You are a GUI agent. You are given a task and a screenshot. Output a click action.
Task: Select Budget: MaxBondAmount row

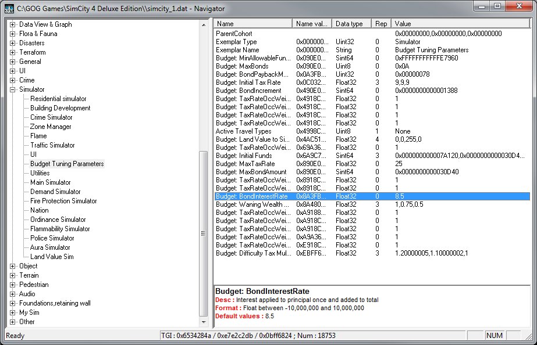pyautogui.click(x=372, y=172)
